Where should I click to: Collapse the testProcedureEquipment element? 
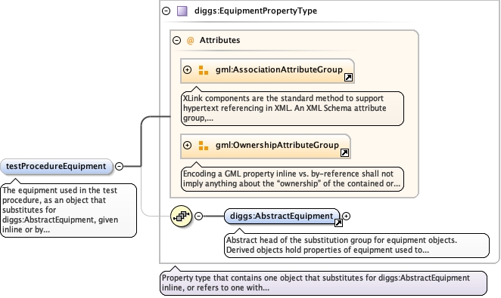pyautogui.click(x=119, y=166)
